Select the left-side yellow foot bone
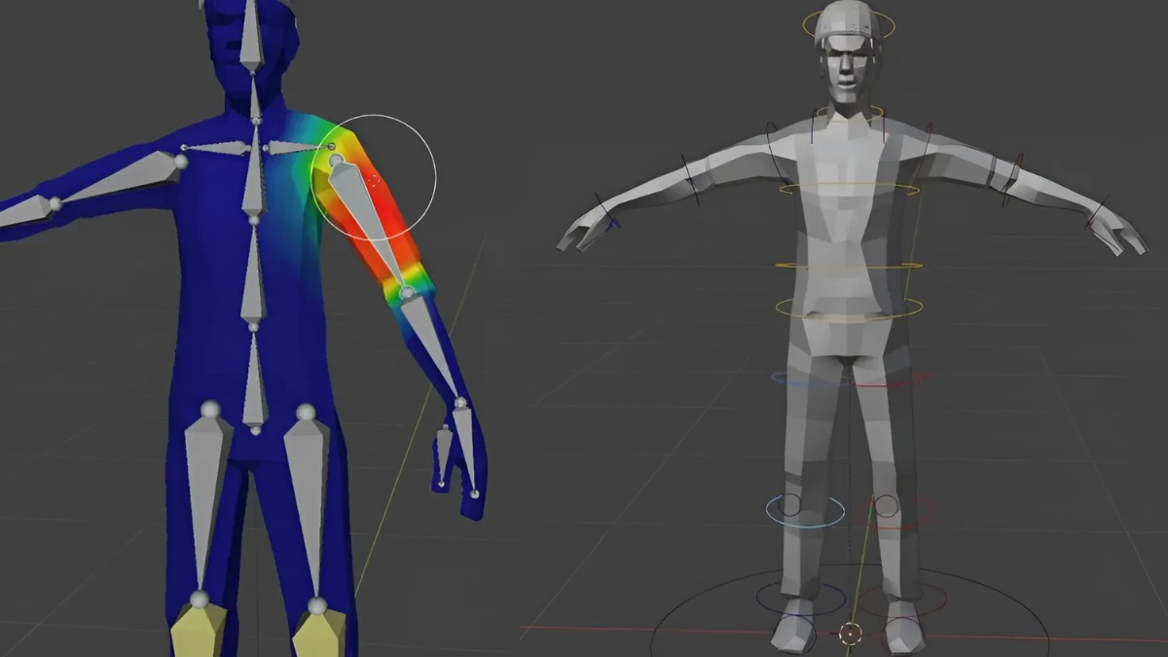 [x=199, y=630]
